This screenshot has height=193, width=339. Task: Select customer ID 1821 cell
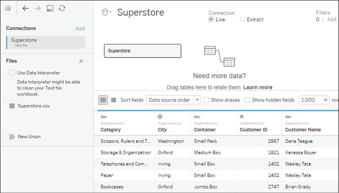click(259, 153)
